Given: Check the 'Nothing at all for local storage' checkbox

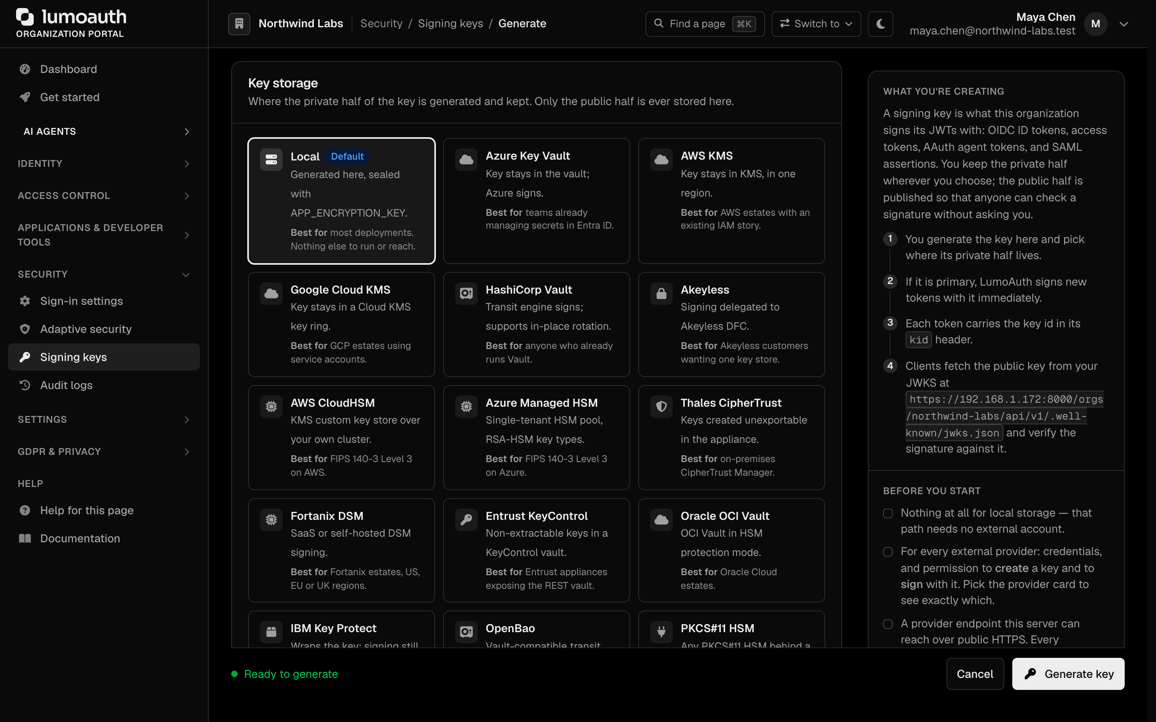Looking at the screenshot, I should coord(888,513).
